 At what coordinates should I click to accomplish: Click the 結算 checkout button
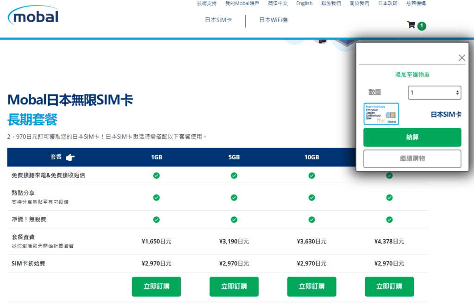click(412, 137)
